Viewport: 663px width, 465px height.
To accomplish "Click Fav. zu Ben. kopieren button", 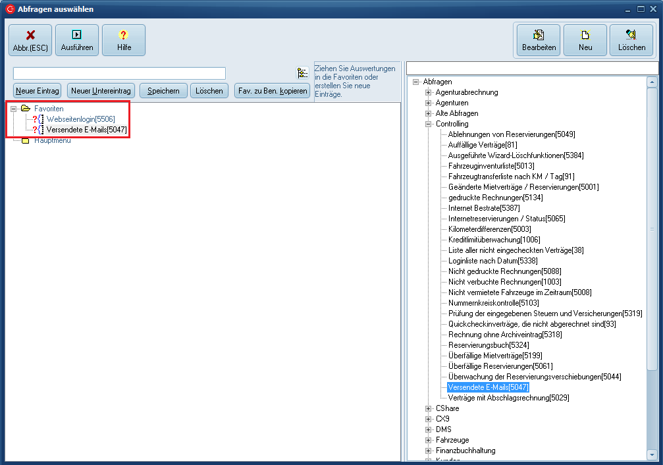I will 272,91.
